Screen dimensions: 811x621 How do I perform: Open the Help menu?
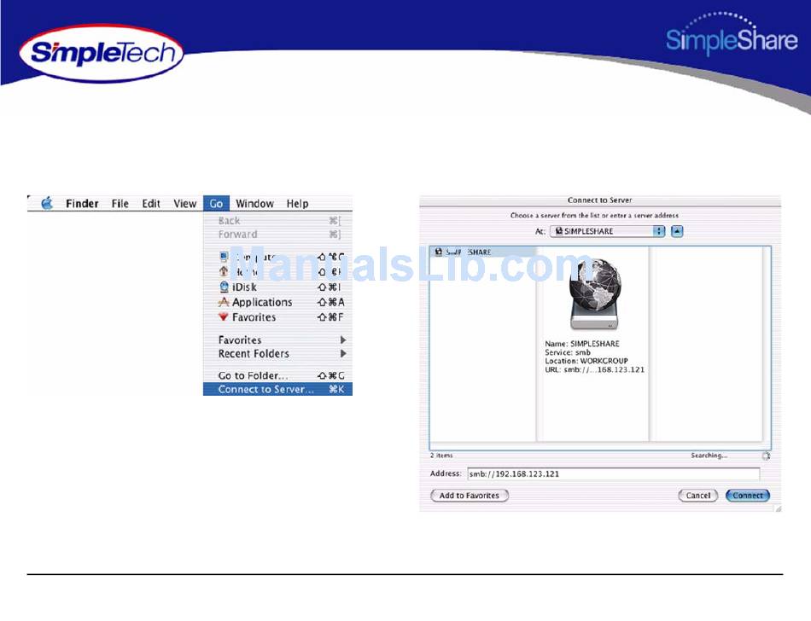[x=297, y=204]
